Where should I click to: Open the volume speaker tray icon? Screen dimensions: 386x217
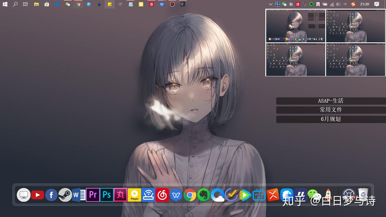(338, 4)
